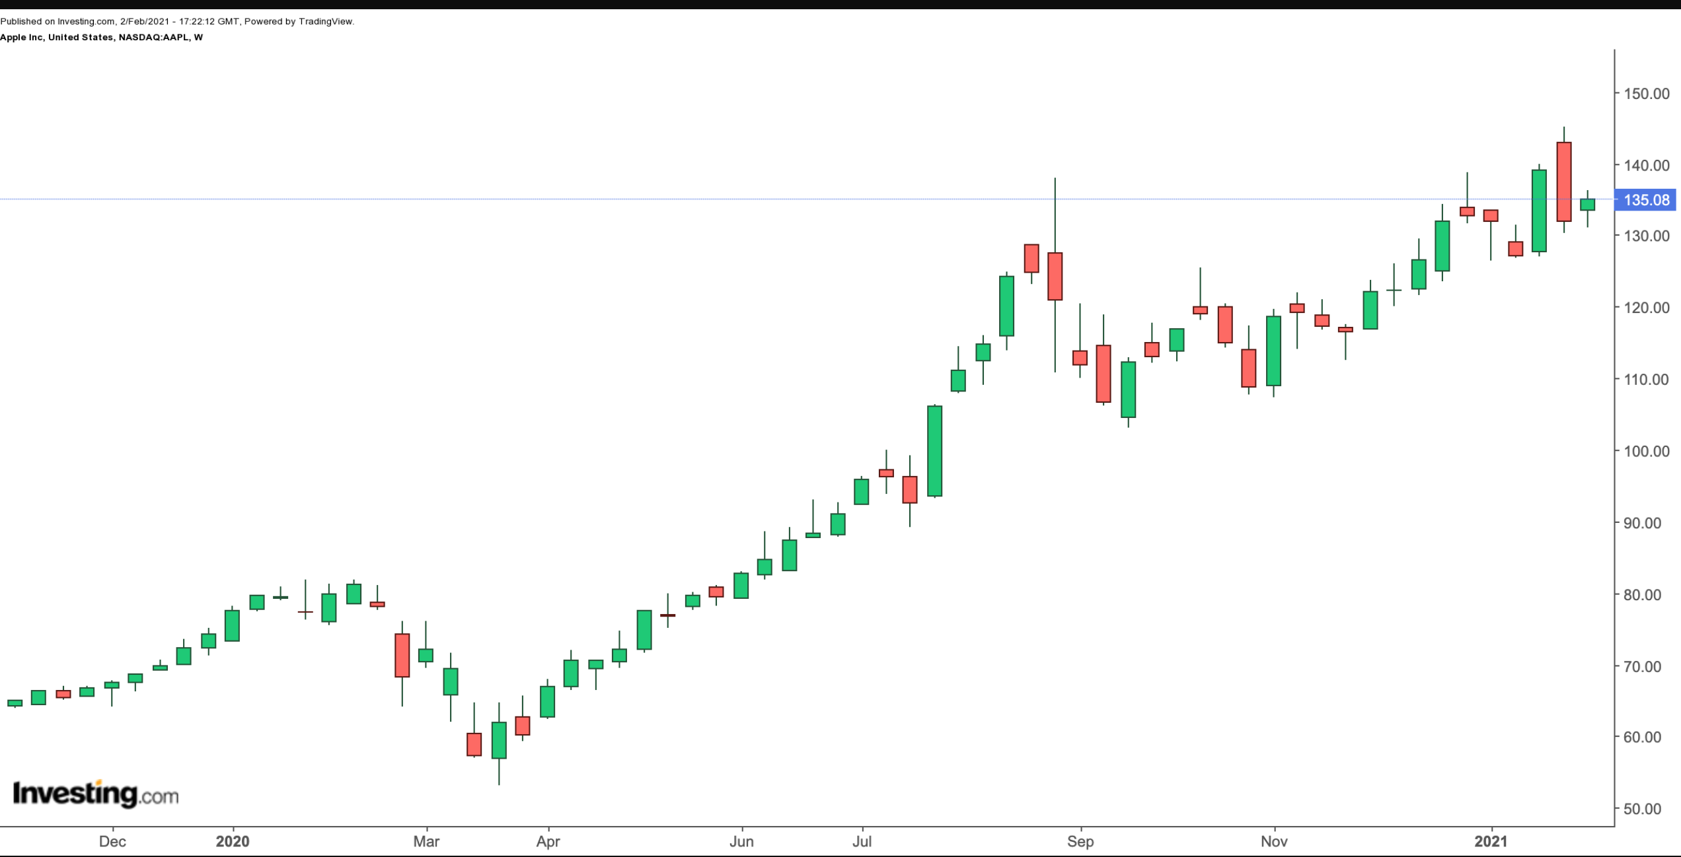This screenshot has height=857, width=1681.
Task: Click the Dec label on time axis
Action: pos(112,842)
